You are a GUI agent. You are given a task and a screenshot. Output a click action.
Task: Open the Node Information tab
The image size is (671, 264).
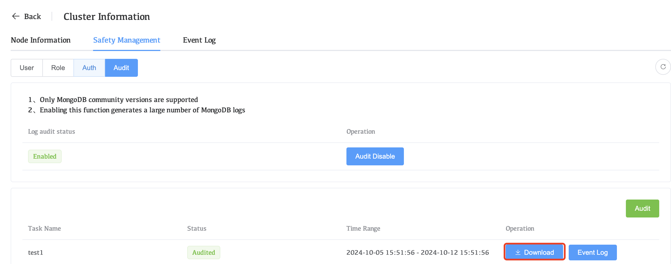point(40,40)
